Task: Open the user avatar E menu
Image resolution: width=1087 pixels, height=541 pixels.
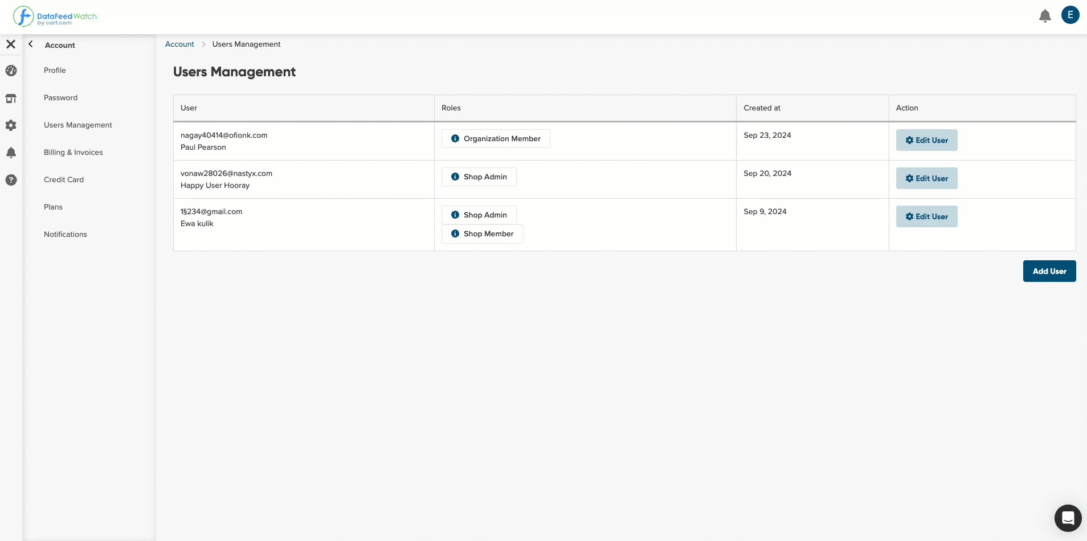Action: pos(1070,15)
